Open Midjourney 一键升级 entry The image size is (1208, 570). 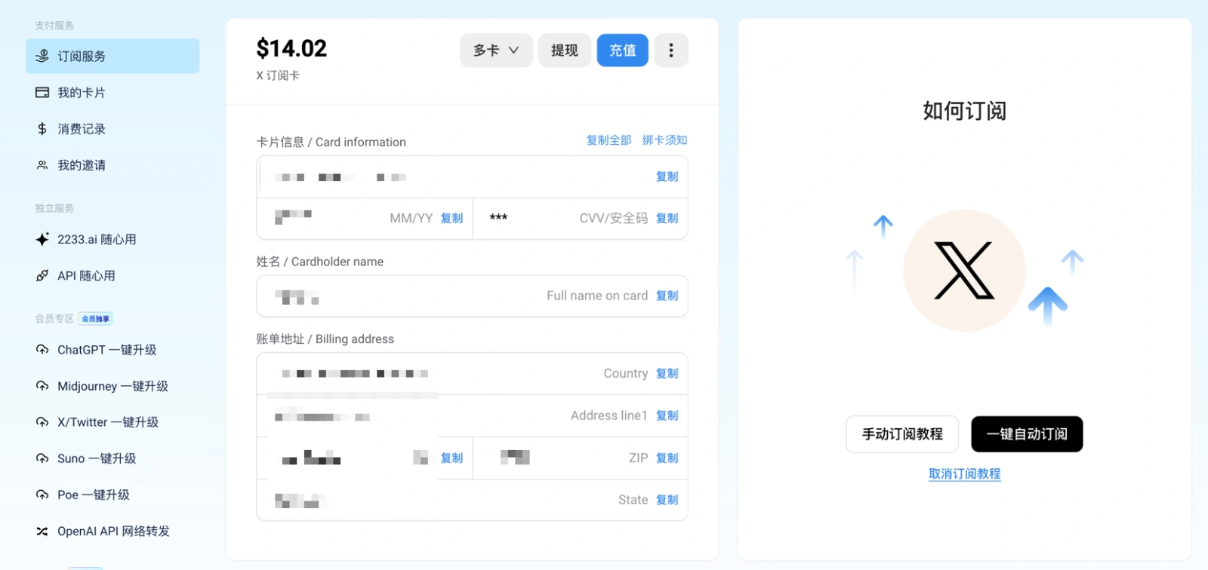112,386
